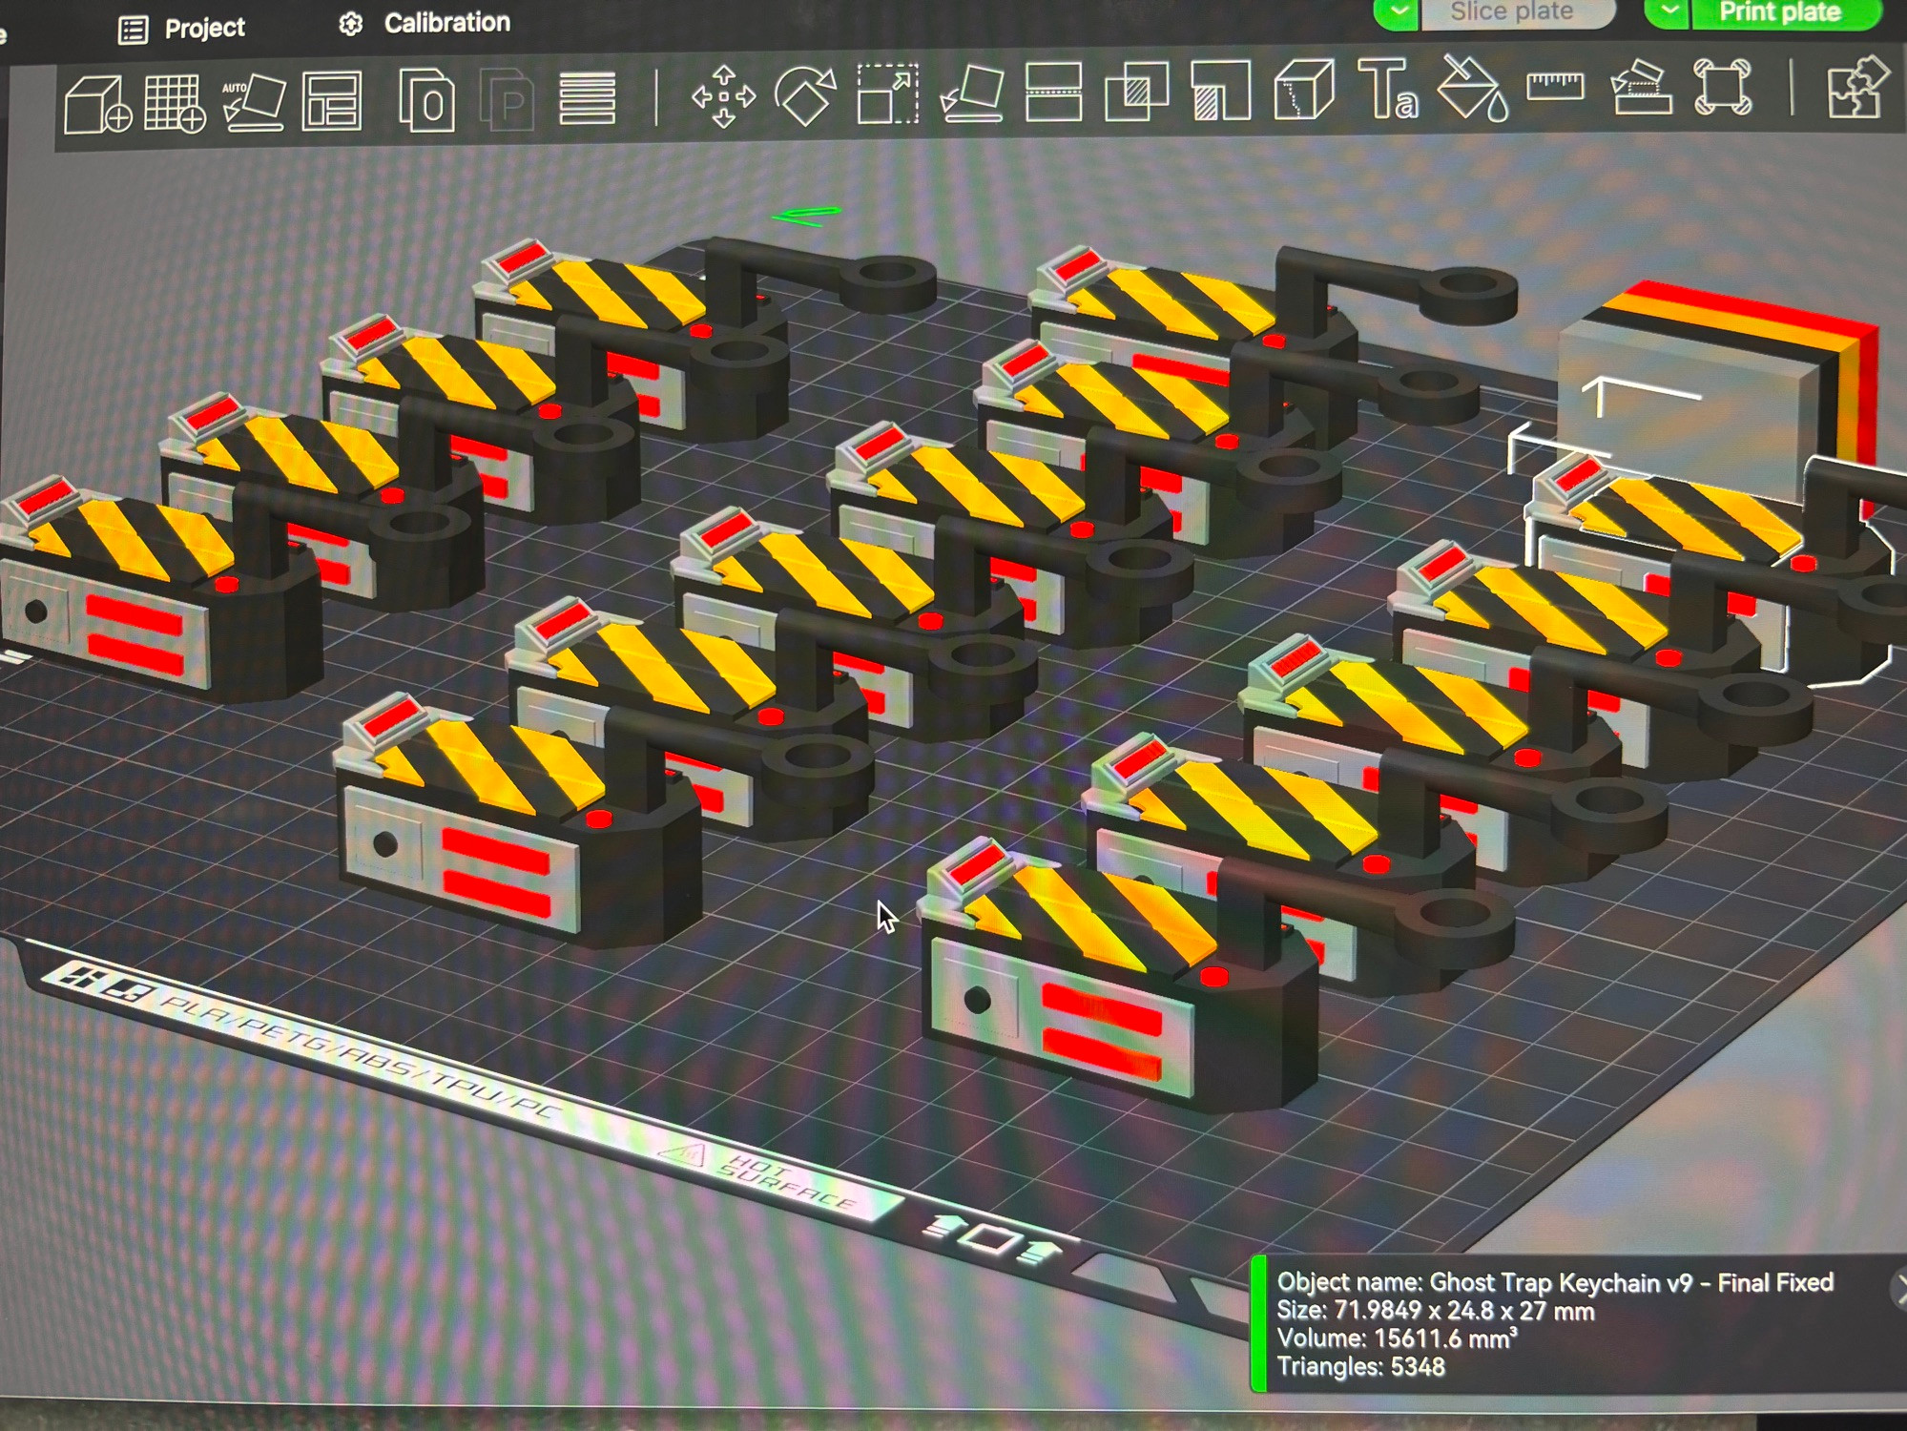This screenshot has width=1907, height=1431.
Task: Click the Print plate button
Action: tap(1784, 12)
